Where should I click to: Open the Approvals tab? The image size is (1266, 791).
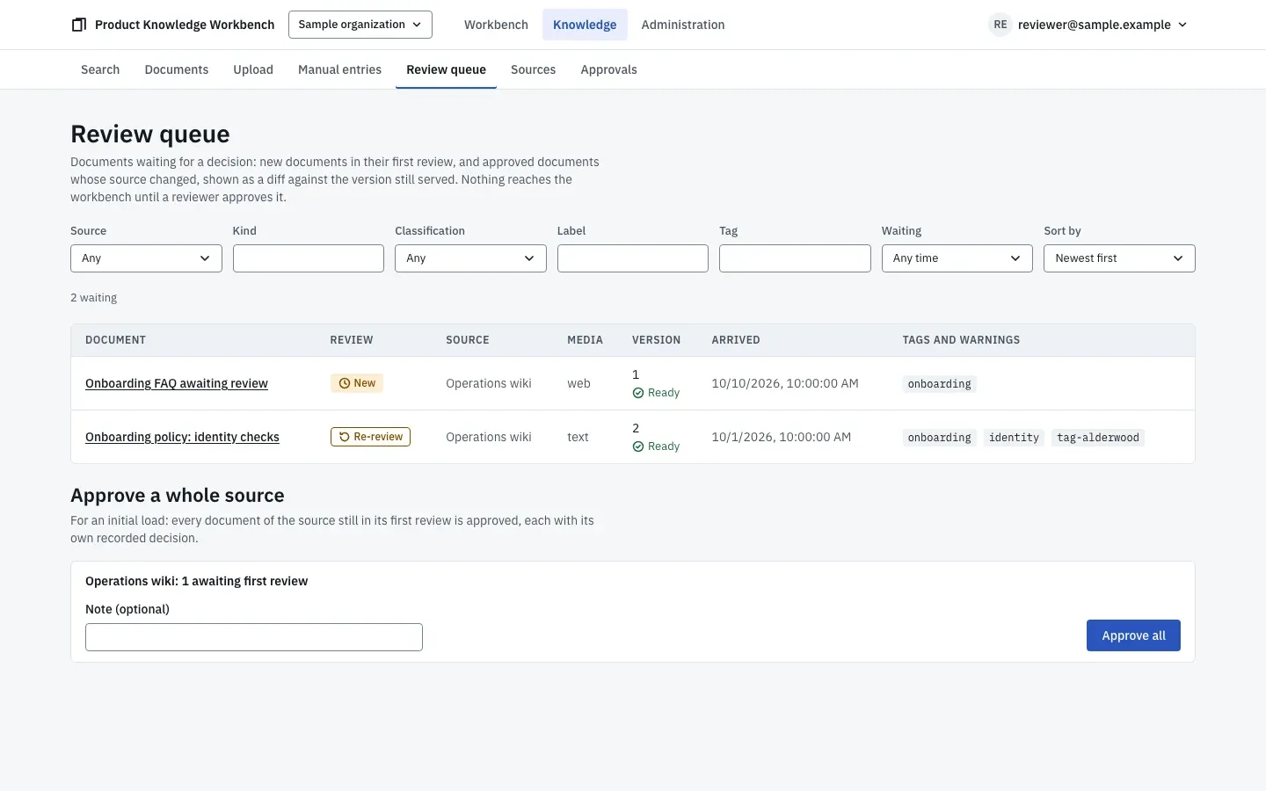pyautogui.click(x=608, y=69)
